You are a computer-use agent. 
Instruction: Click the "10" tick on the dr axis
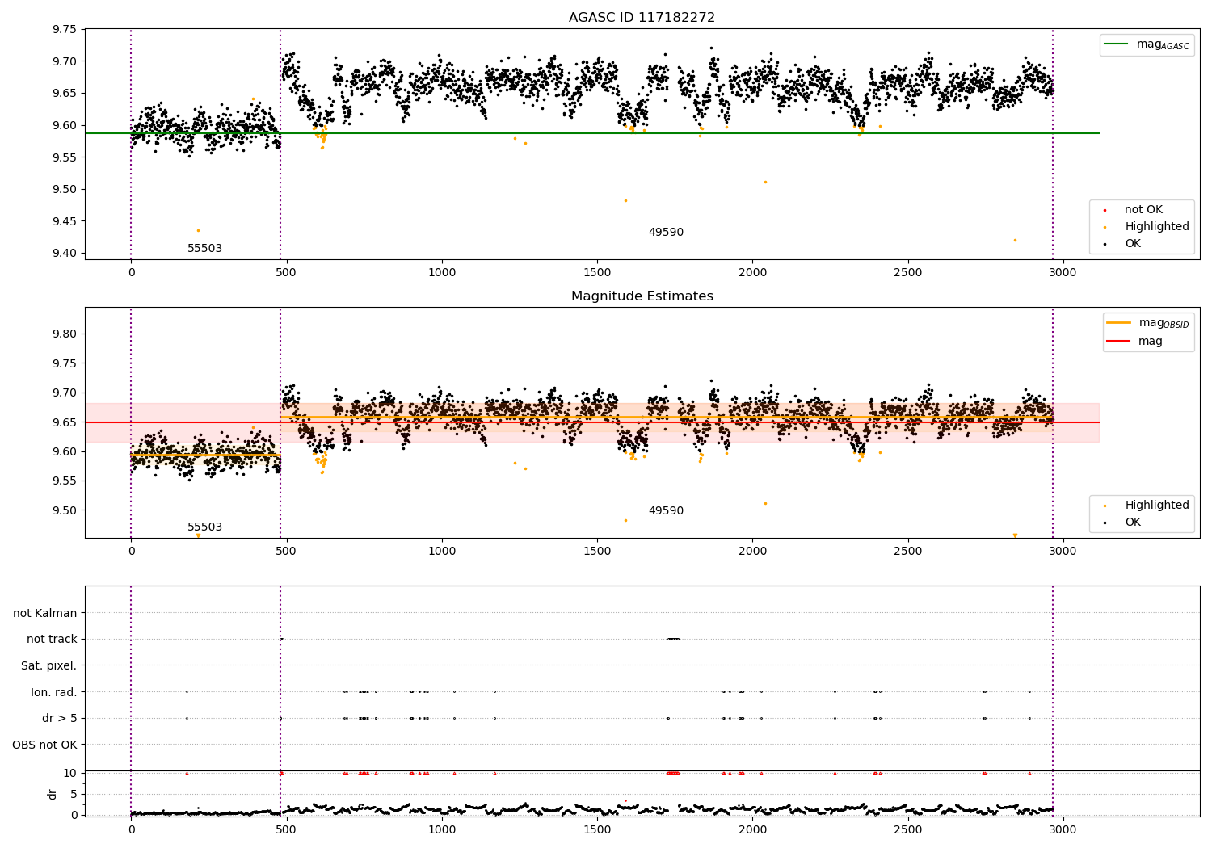(x=70, y=774)
